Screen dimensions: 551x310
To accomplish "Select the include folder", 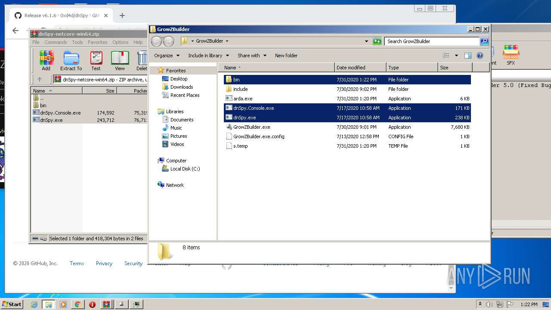I will coord(347,89).
